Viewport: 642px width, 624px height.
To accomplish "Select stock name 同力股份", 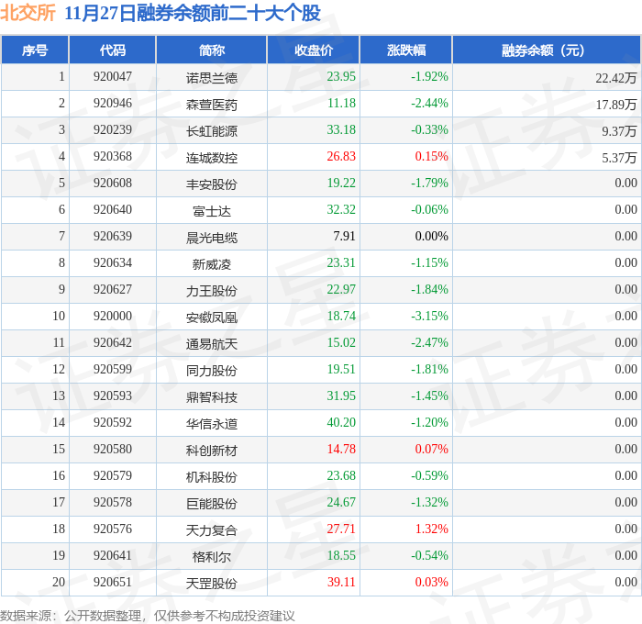I will point(211,371).
